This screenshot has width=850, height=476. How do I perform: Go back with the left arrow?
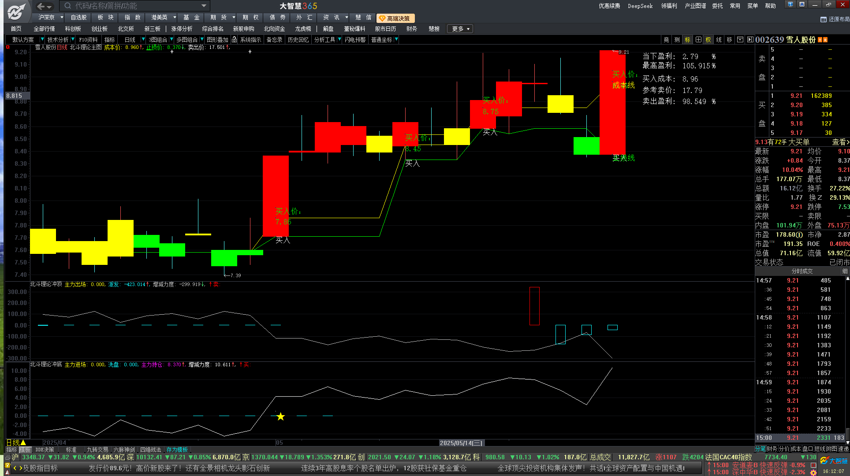point(41,6)
